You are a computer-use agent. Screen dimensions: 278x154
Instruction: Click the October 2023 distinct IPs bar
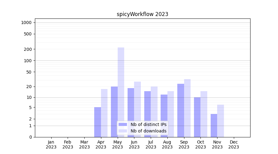[197, 117]
